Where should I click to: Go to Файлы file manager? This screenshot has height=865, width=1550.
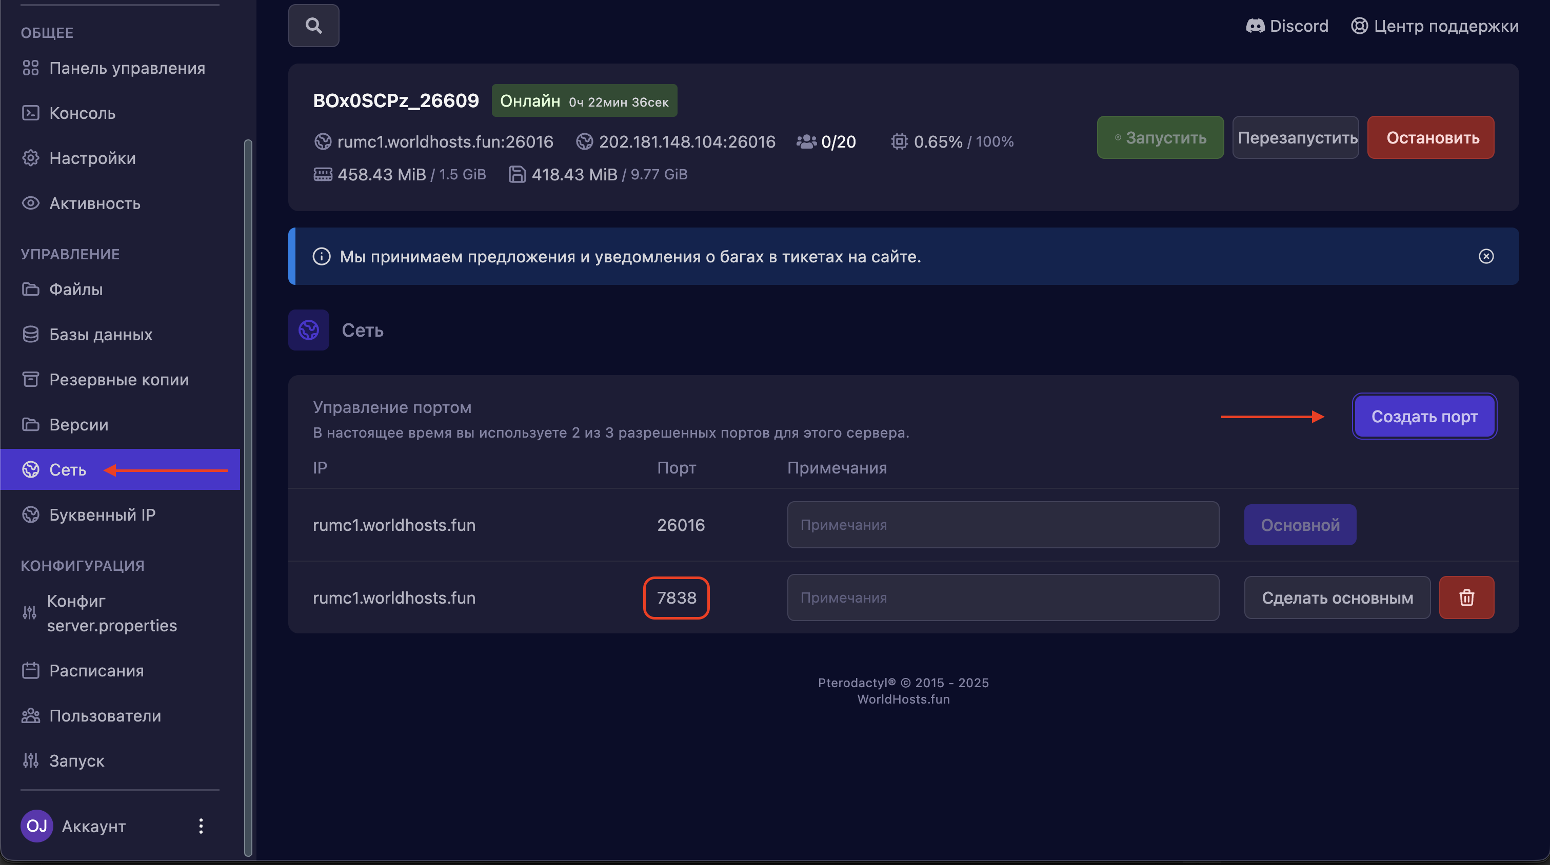[76, 289]
